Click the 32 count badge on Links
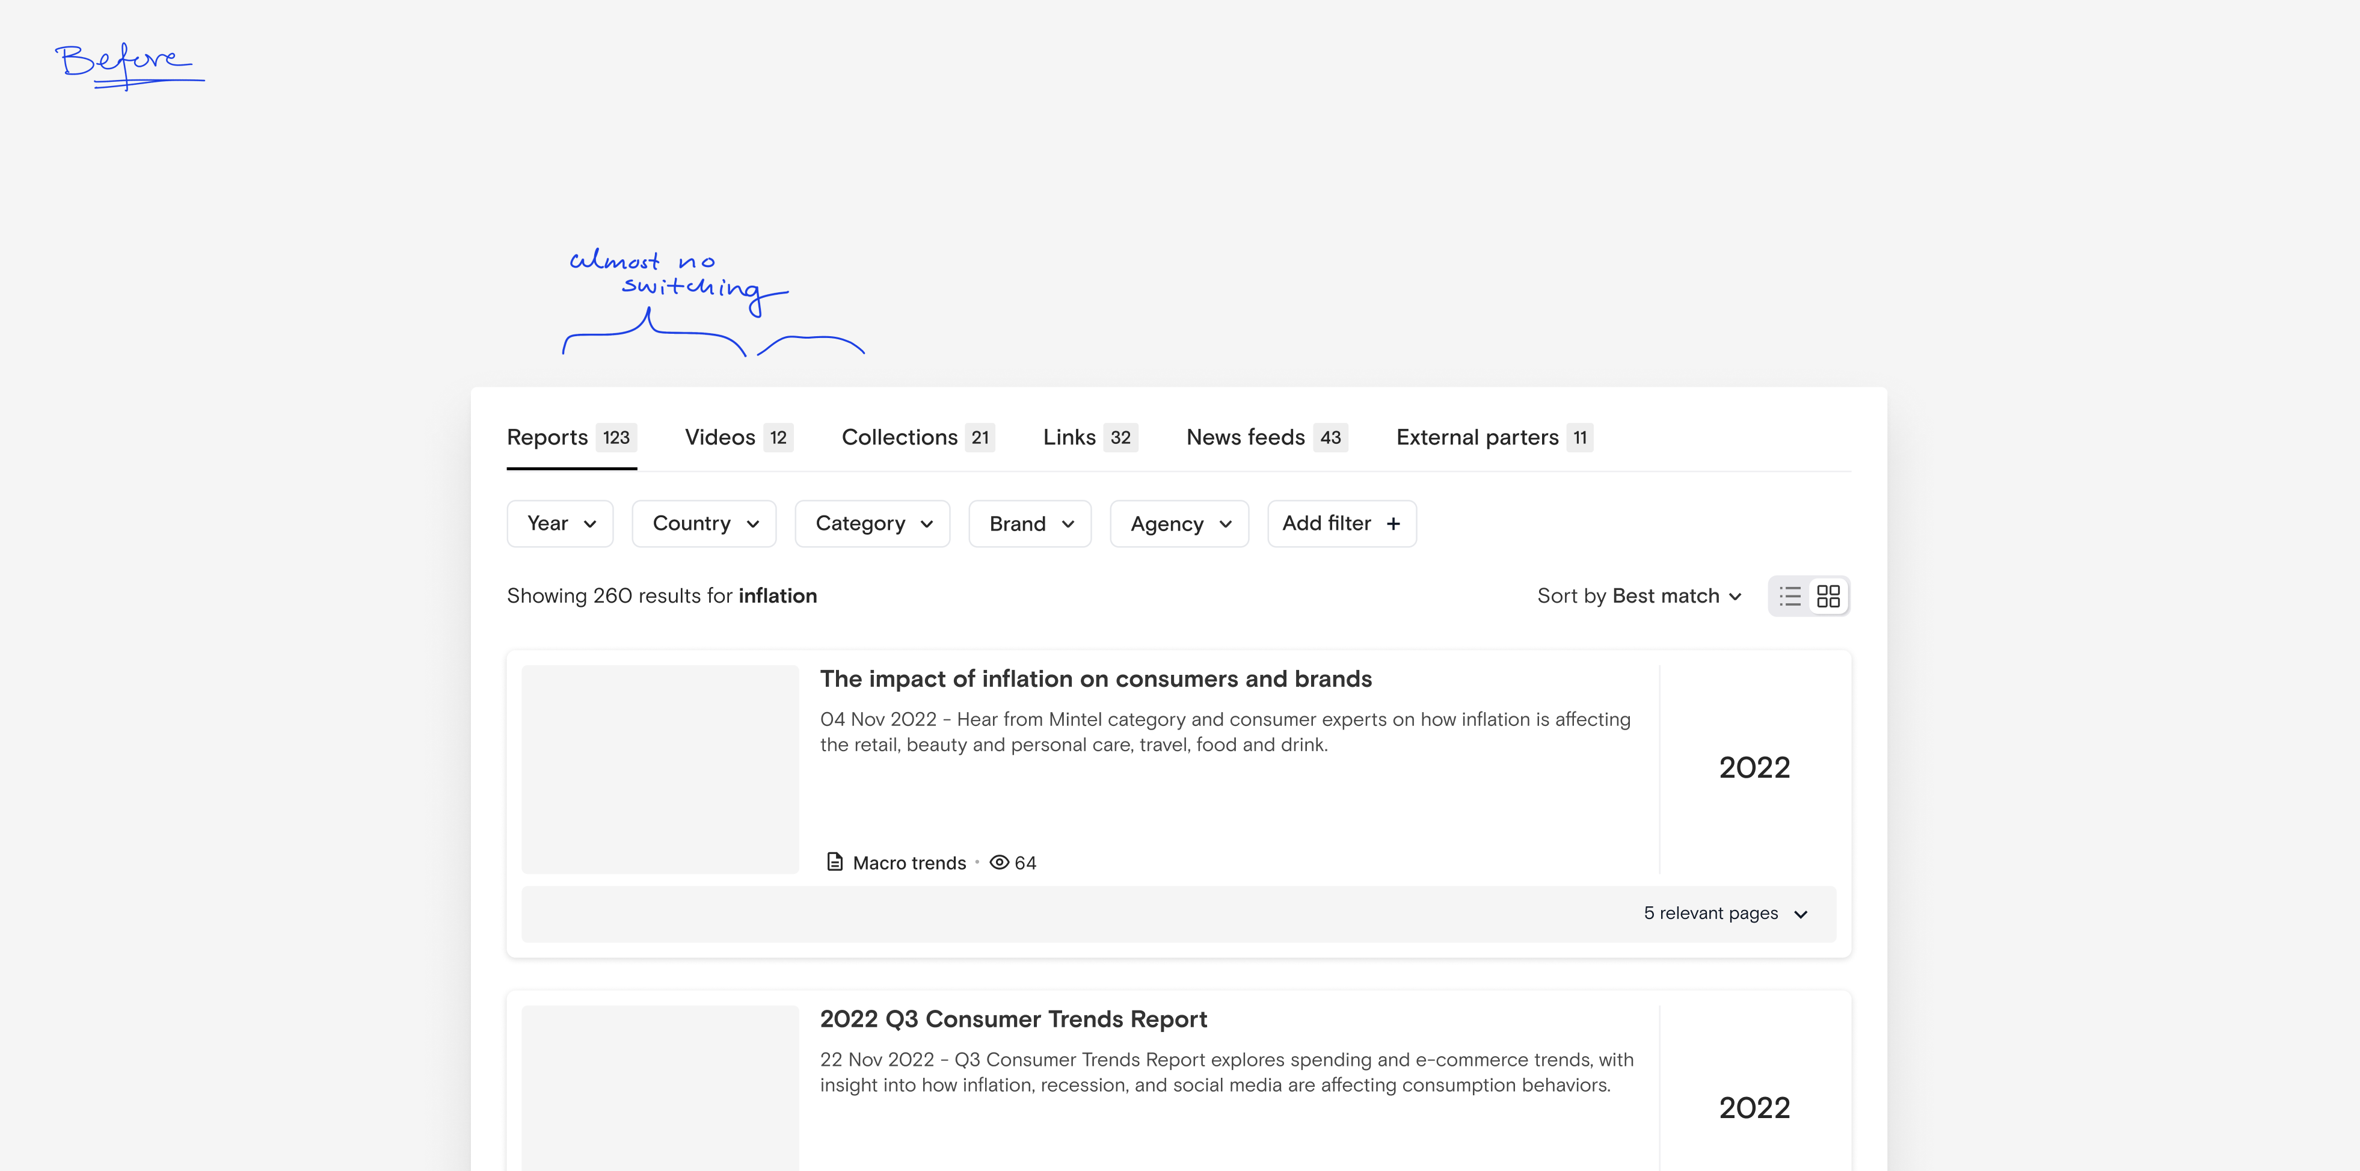Viewport: 2360px width, 1171px height. 1120,438
